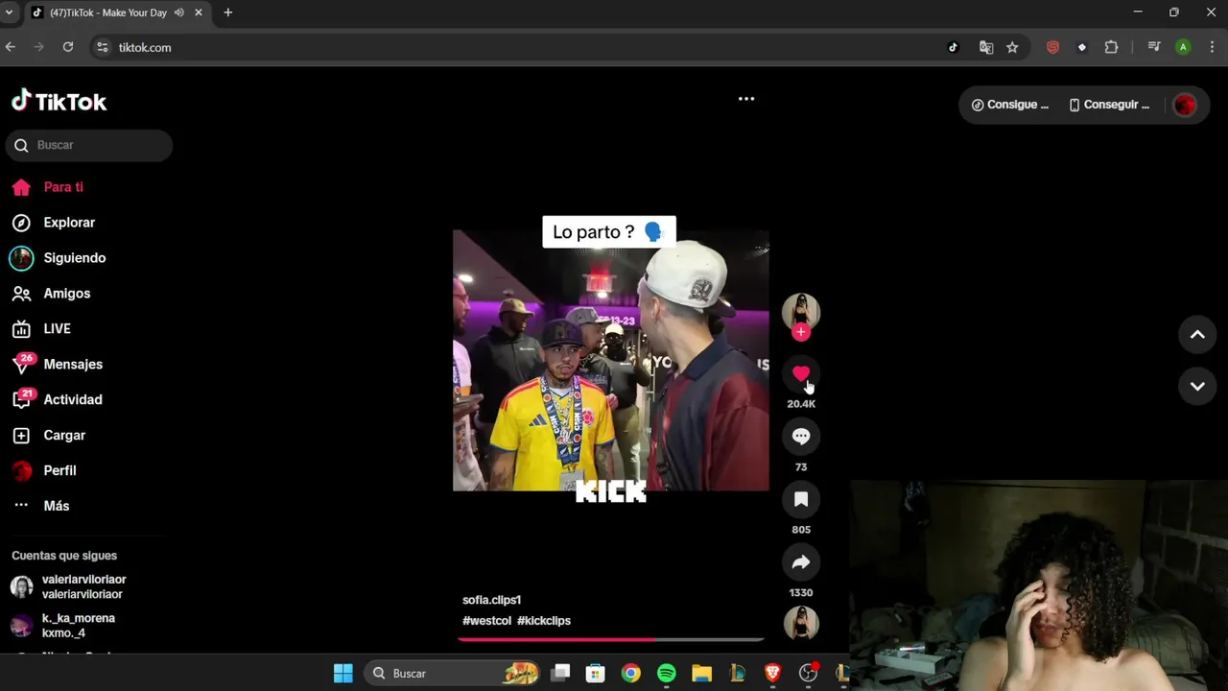Follow creator with the red plus button
1228x691 pixels.
click(801, 332)
